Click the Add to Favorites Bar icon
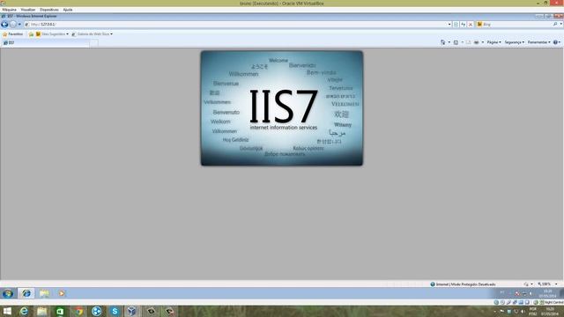 31,34
